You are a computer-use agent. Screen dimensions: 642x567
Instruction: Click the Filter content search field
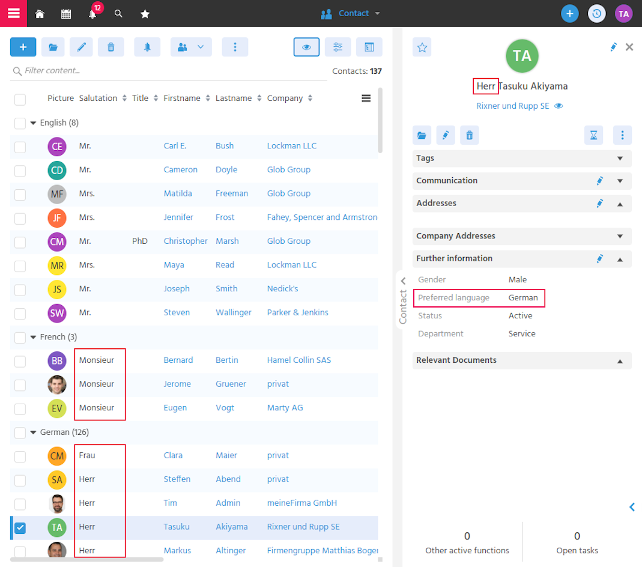coord(169,71)
